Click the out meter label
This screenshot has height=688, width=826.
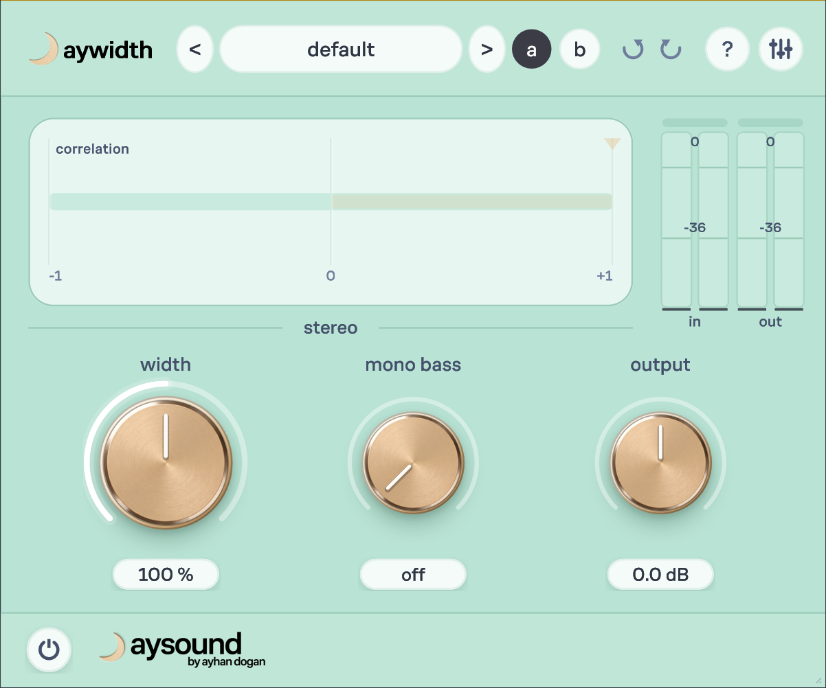[x=770, y=322]
